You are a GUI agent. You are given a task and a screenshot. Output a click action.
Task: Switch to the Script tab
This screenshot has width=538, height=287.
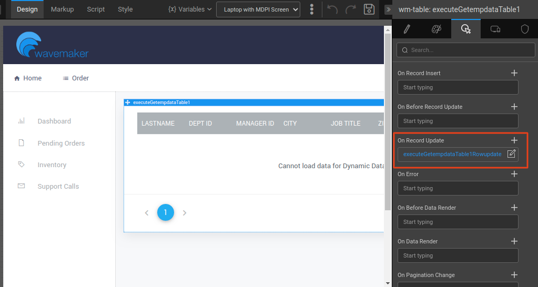coord(96,9)
